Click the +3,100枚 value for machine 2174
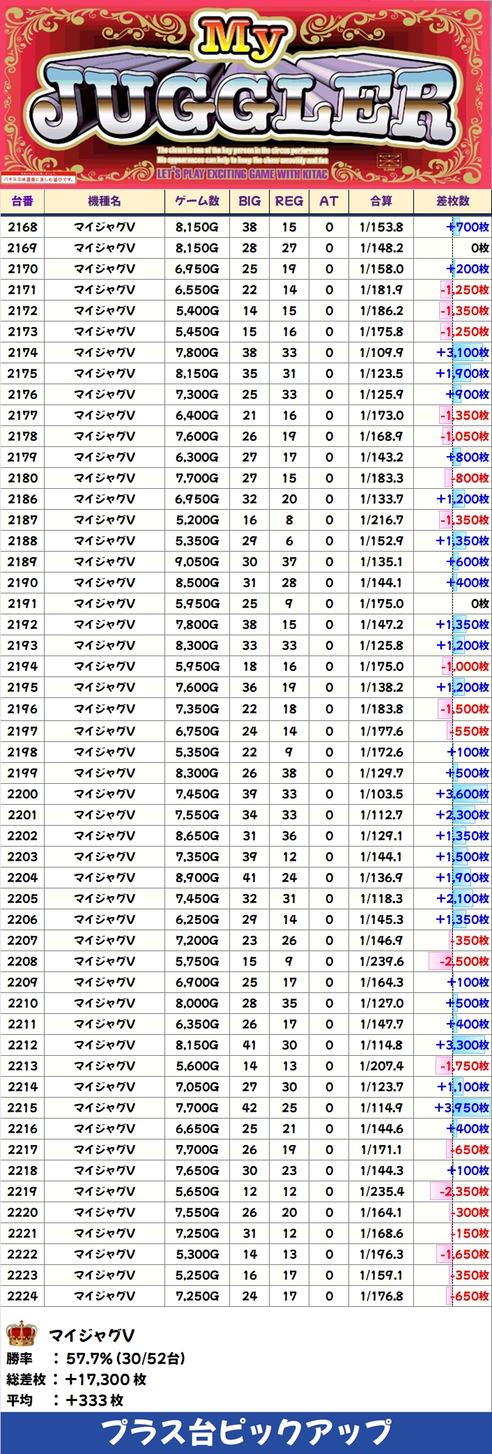 463,352
